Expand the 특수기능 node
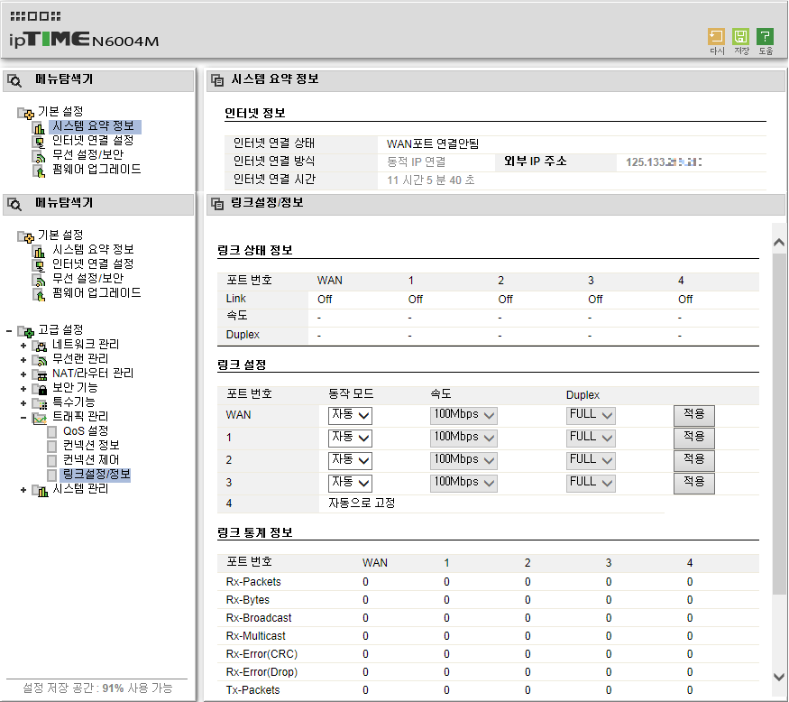 click(x=23, y=403)
